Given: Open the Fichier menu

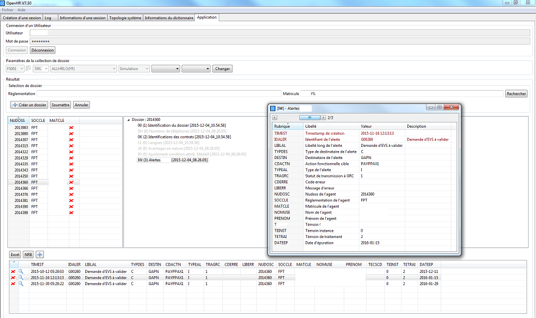Looking at the screenshot, I should 7,10.
